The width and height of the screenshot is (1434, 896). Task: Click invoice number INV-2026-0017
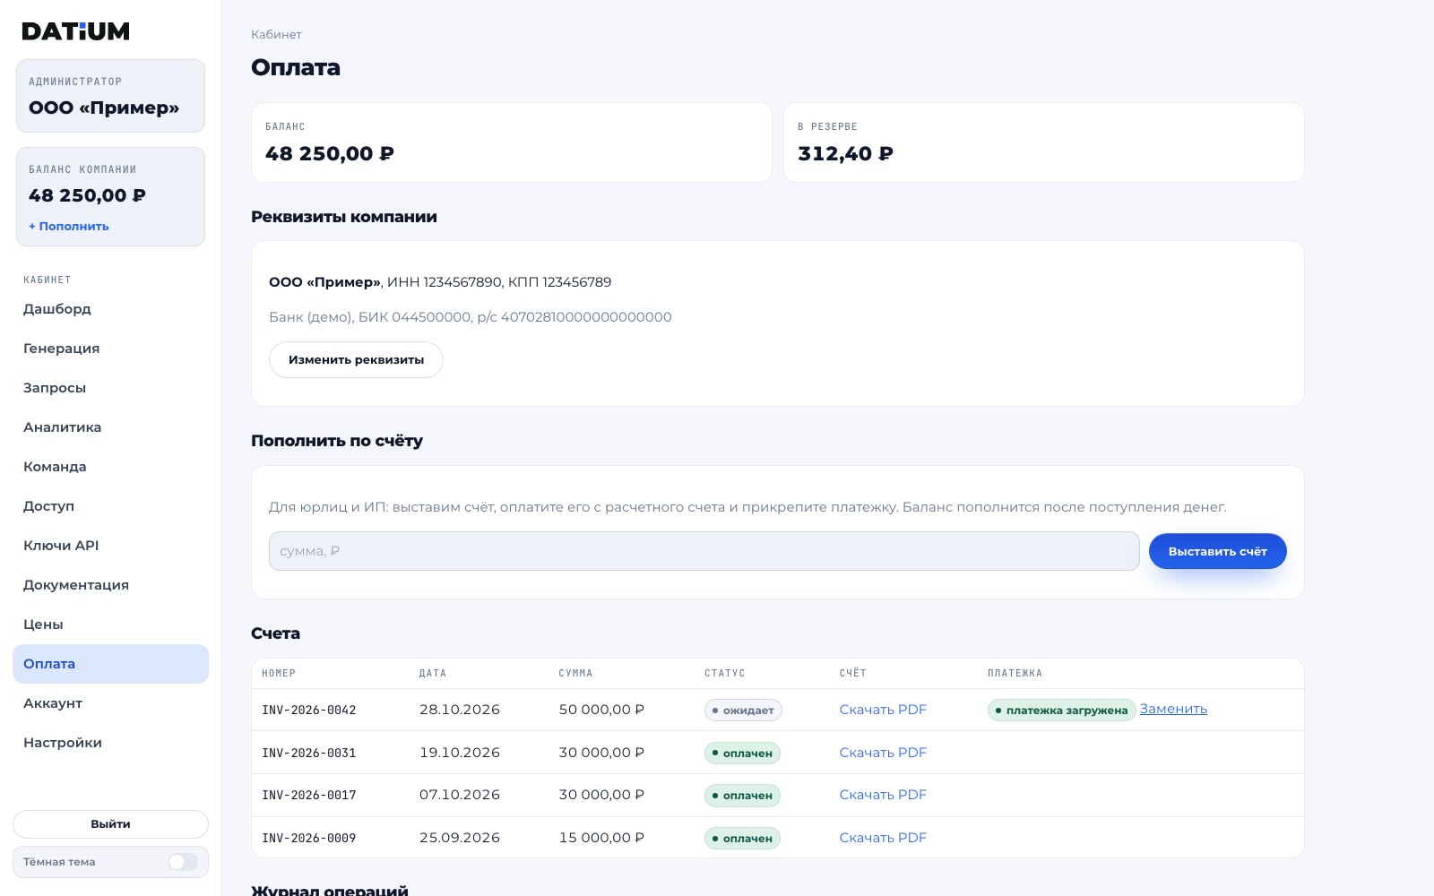click(x=309, y=796)
